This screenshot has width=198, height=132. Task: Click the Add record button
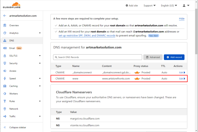click(174, 57)
